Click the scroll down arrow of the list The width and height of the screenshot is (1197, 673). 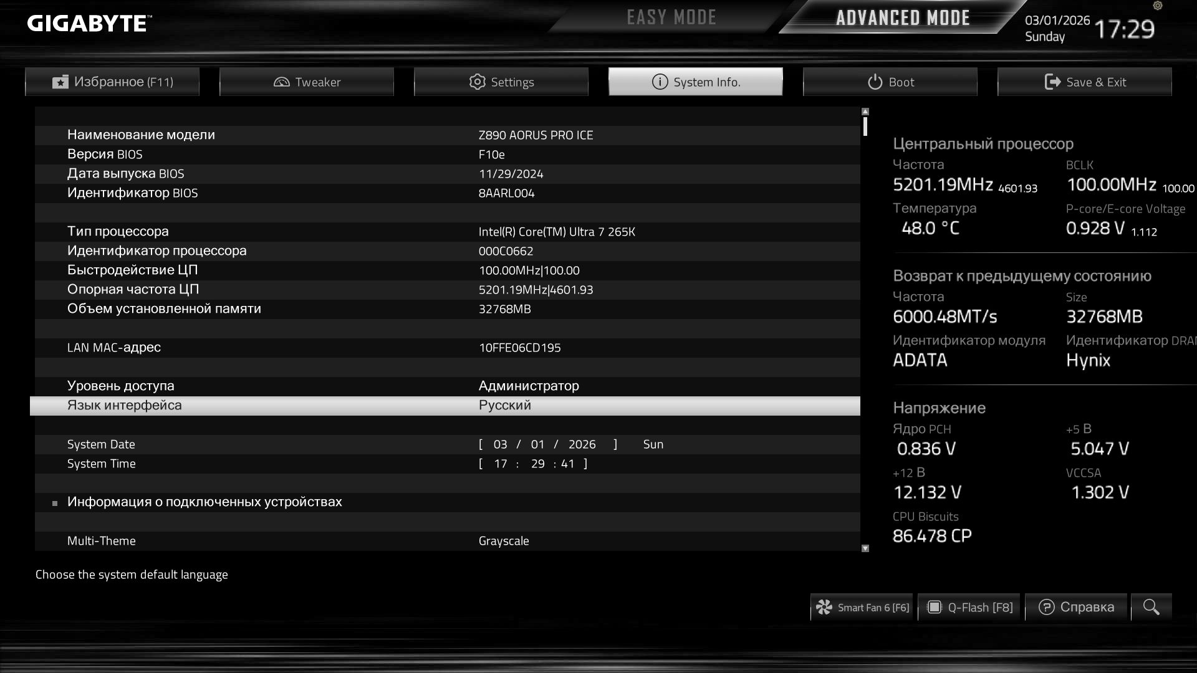pyautogui.click(x=865, y=548)
